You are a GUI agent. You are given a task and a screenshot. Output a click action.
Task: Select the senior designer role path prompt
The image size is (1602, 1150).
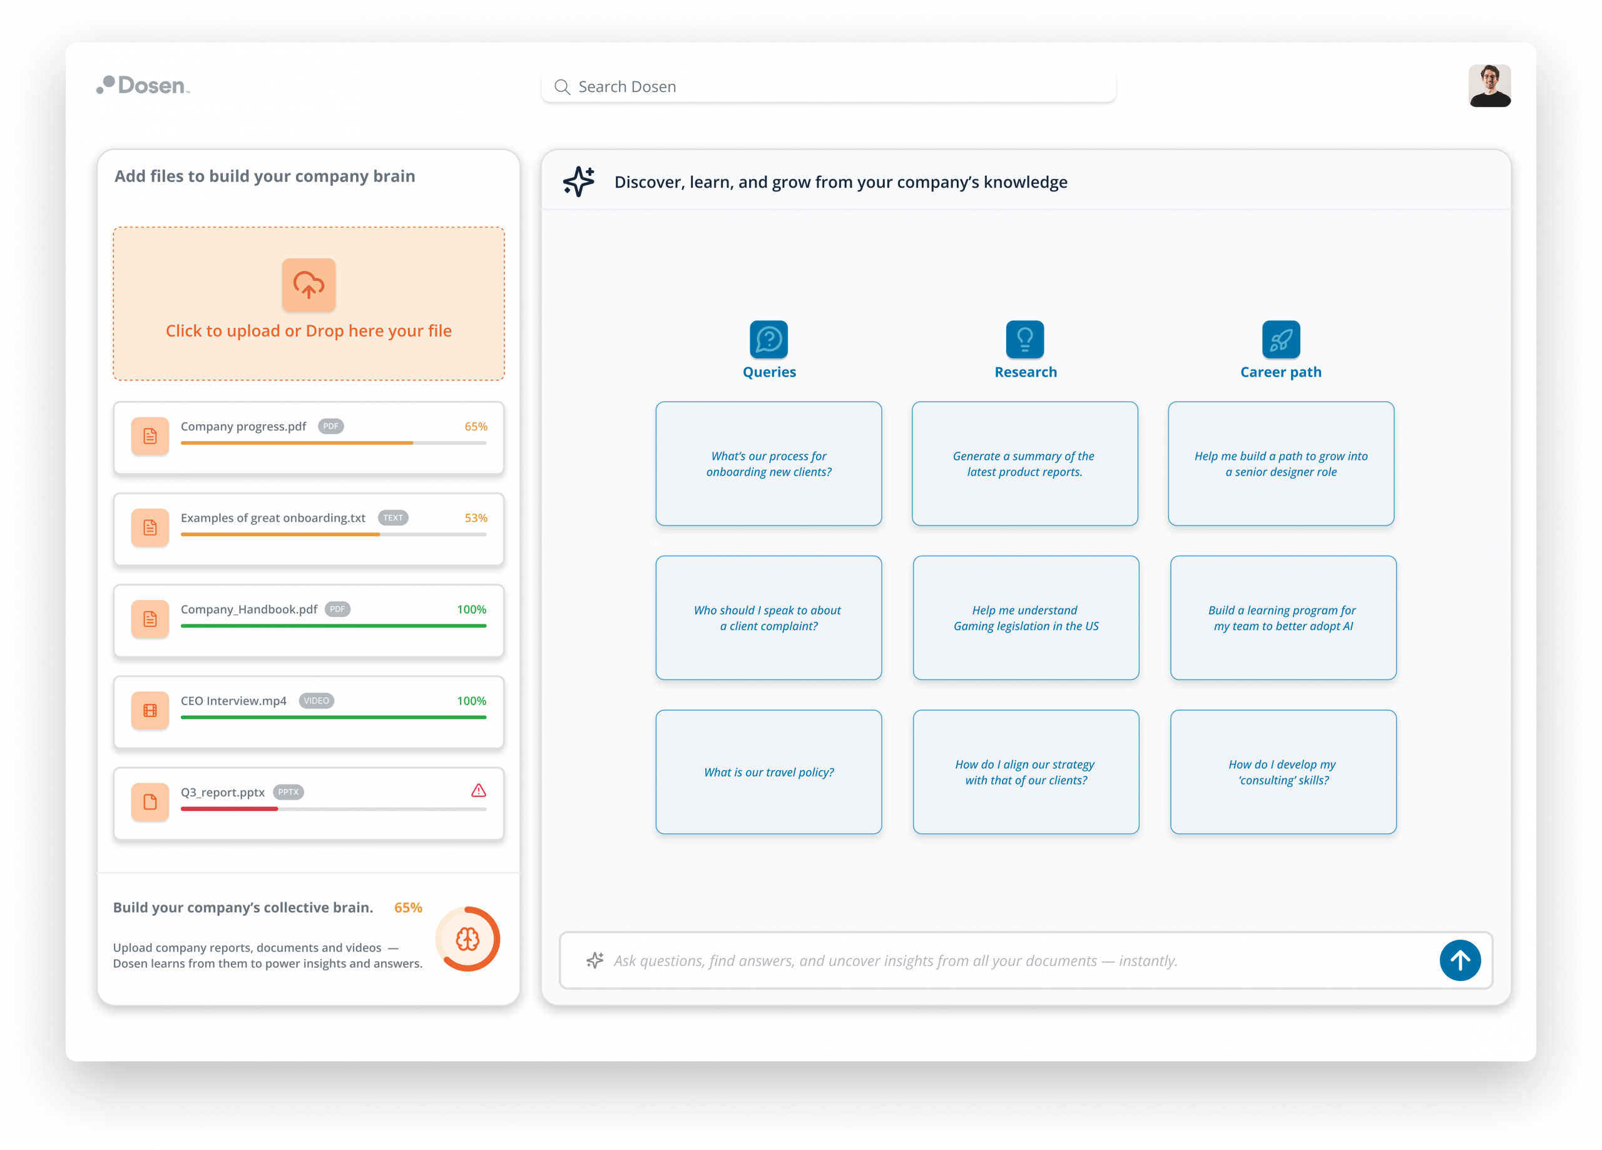[x=1280, y=464]
